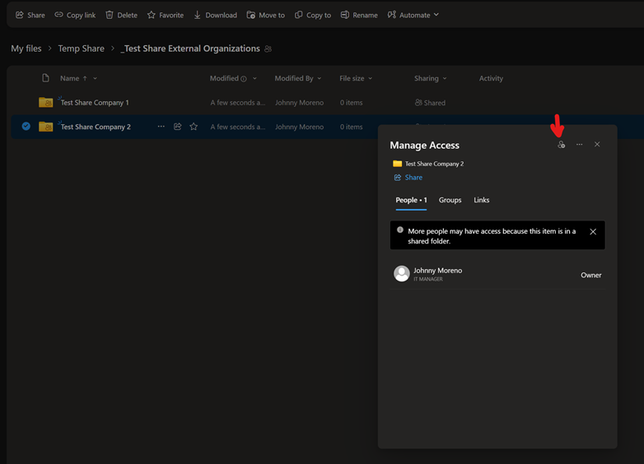This screenshot has width=644, height=464.
Task: Open File size column dropdown
Action: [x=370, y=78]
